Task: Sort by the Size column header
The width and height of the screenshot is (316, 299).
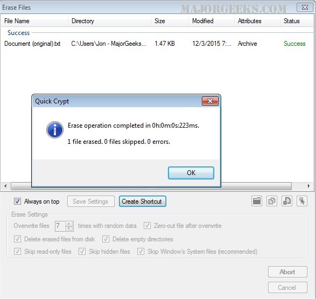Action: (170, 21)
